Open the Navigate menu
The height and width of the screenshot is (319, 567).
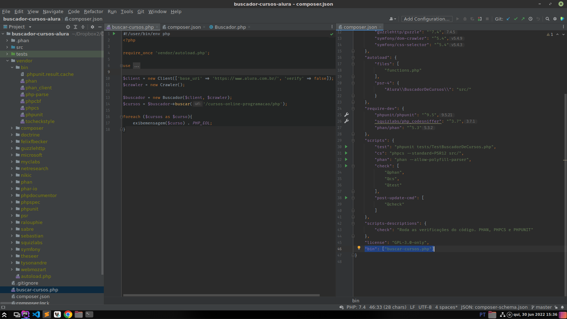tap(53, 12)
